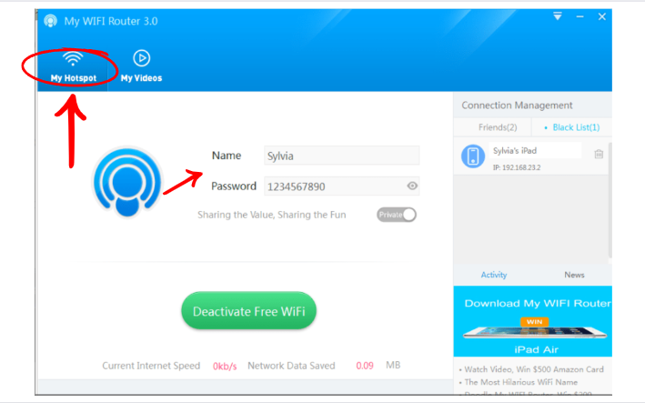Toggle password visibility with the eye icon
The width and height of the screenshot is (645, 403).
412,186
